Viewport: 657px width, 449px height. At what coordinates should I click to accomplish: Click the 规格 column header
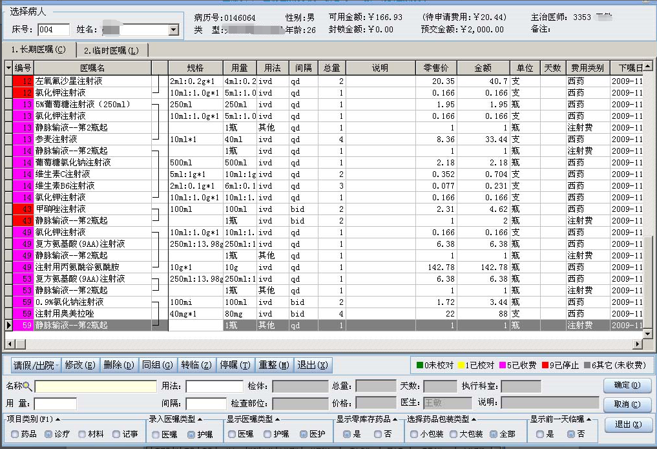196,68
